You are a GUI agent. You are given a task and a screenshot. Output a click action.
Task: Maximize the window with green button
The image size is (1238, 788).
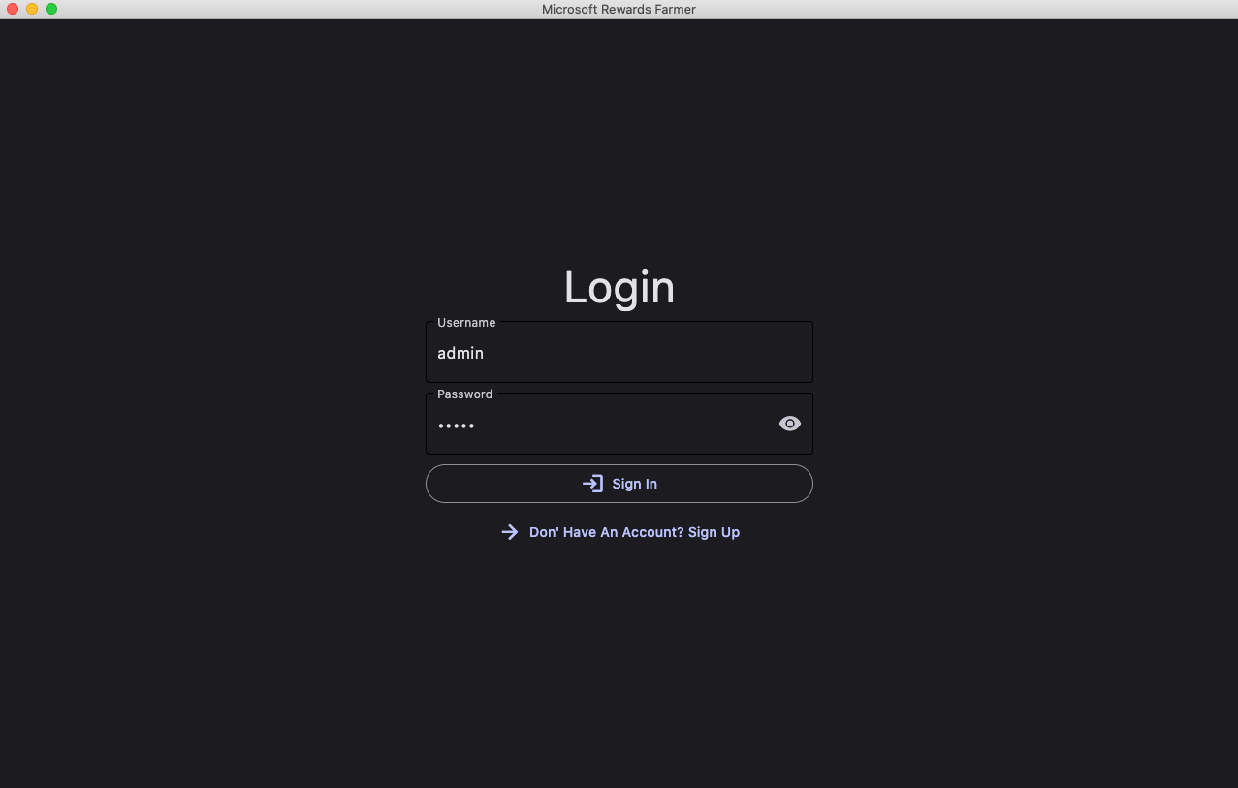pyautogui.click(x=51, y=9)
